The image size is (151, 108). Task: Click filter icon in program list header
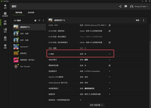tap(39, 20)
